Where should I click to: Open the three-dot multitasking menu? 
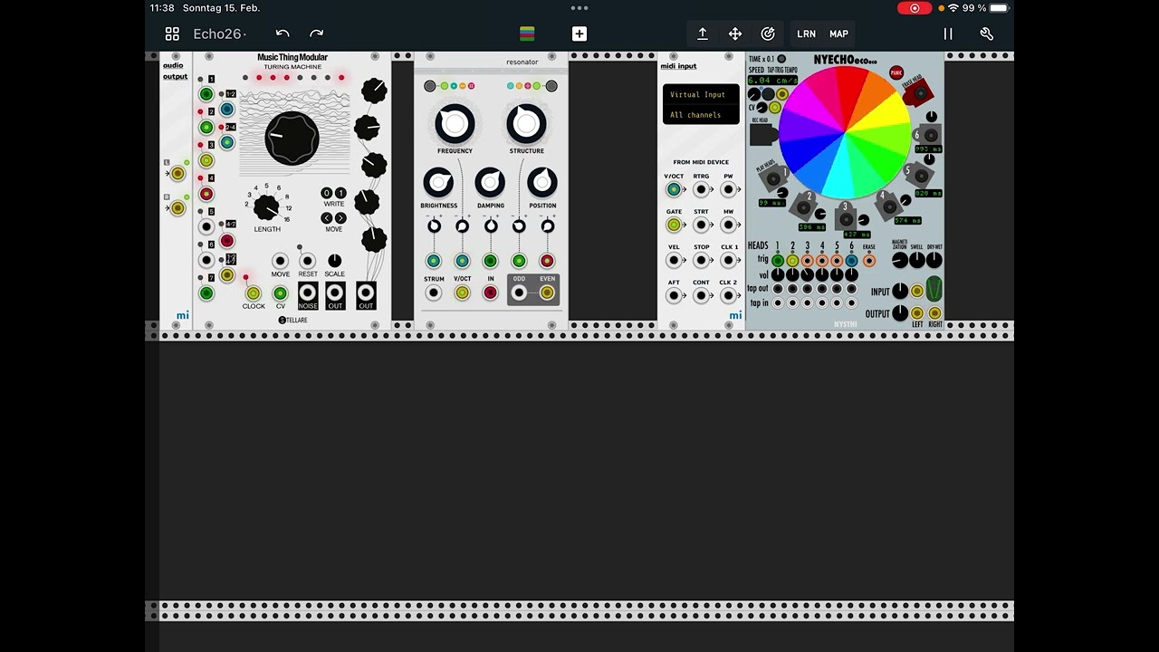coord(579,8)
